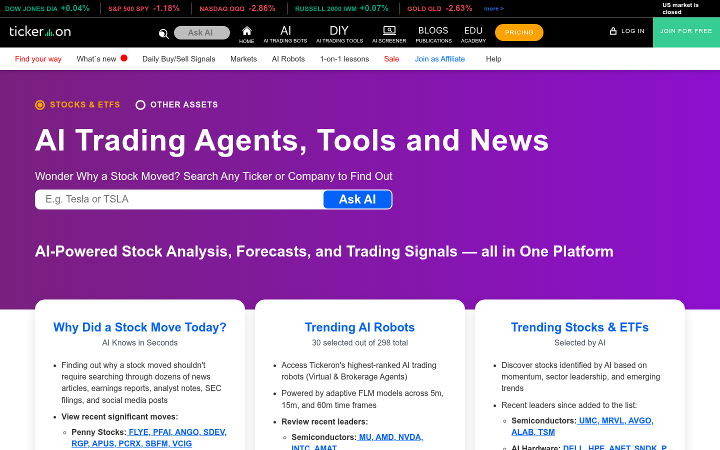Open the Markets menu

coord(243,59)
